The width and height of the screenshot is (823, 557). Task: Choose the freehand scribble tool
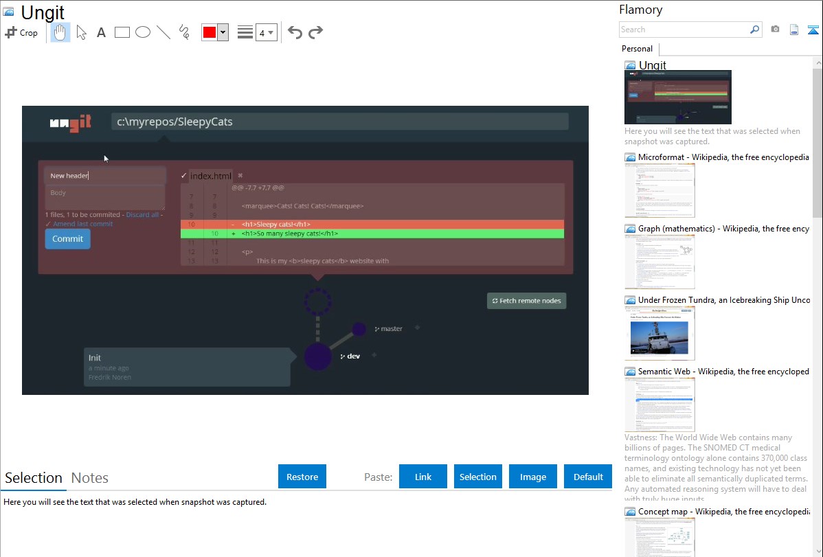pyautogui.click(x=184, y=32)
